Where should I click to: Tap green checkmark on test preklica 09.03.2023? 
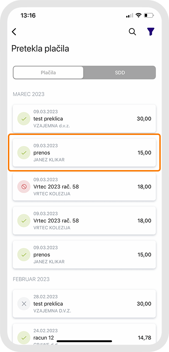[24, 118]
